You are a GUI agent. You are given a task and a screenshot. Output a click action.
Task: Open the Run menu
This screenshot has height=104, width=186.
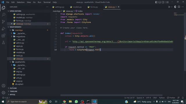40,2
